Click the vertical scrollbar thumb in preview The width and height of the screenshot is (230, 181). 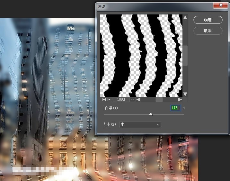[185, 55]
